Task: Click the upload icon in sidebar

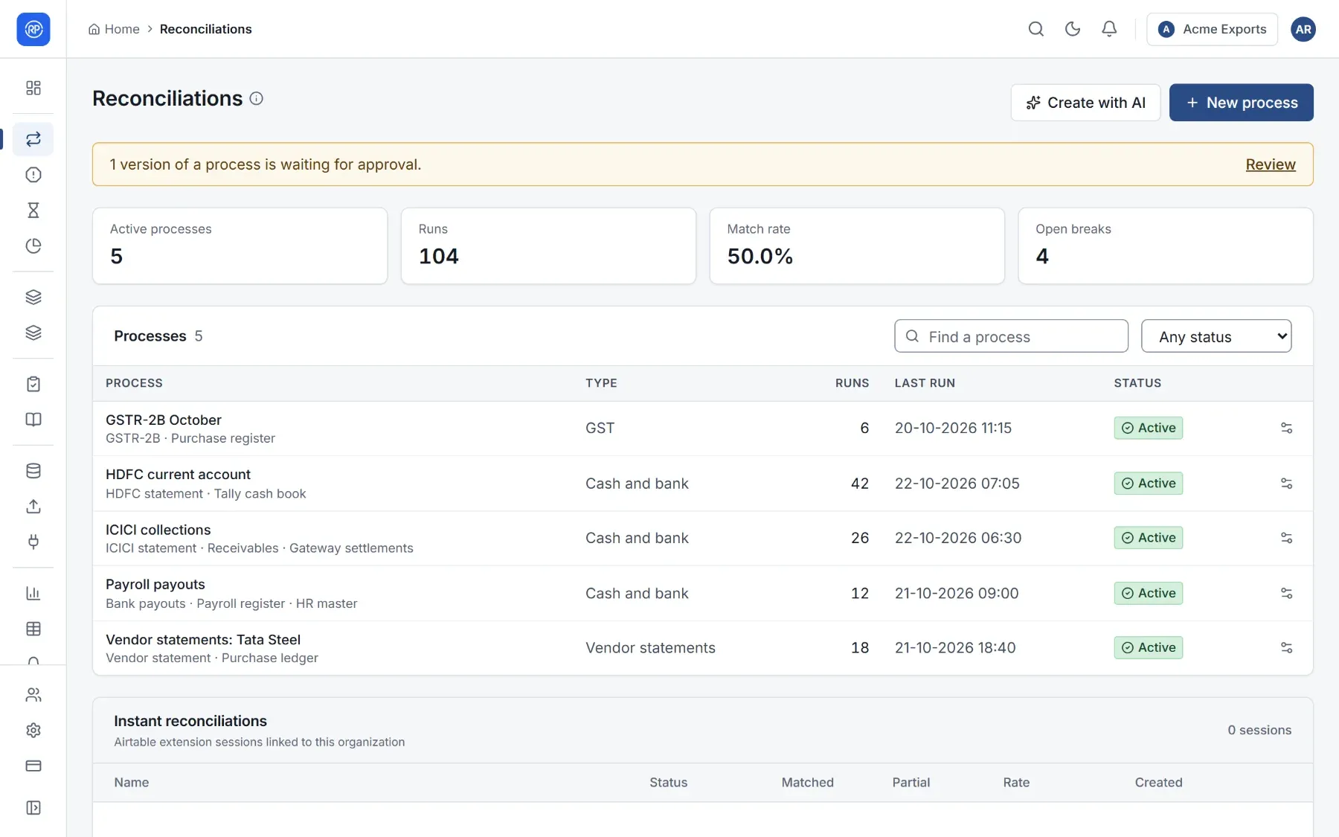Action: 33,507
